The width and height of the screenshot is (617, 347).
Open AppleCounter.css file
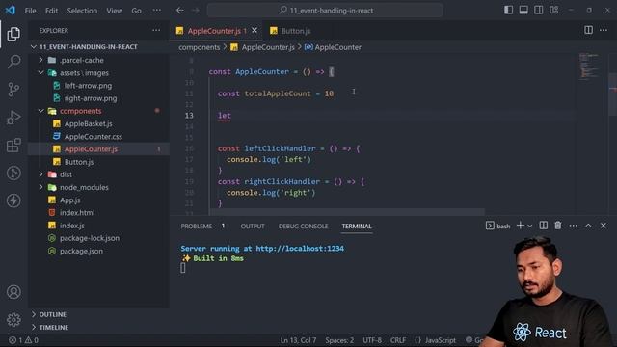pos(94,137)
